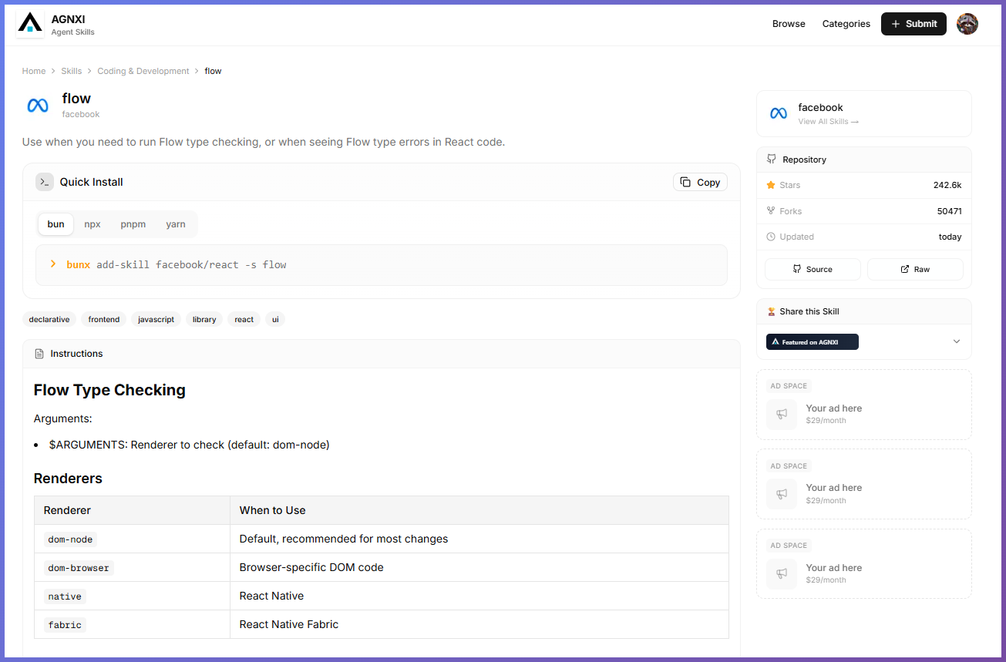This screenshot has width=1006, height=662.
Task: Expand the Share this Skill dropdown chevron
Action: pos(956,341)
